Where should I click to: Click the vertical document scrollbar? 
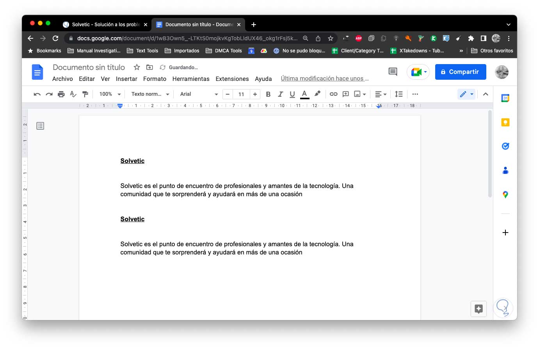click(x=490, y=154)
